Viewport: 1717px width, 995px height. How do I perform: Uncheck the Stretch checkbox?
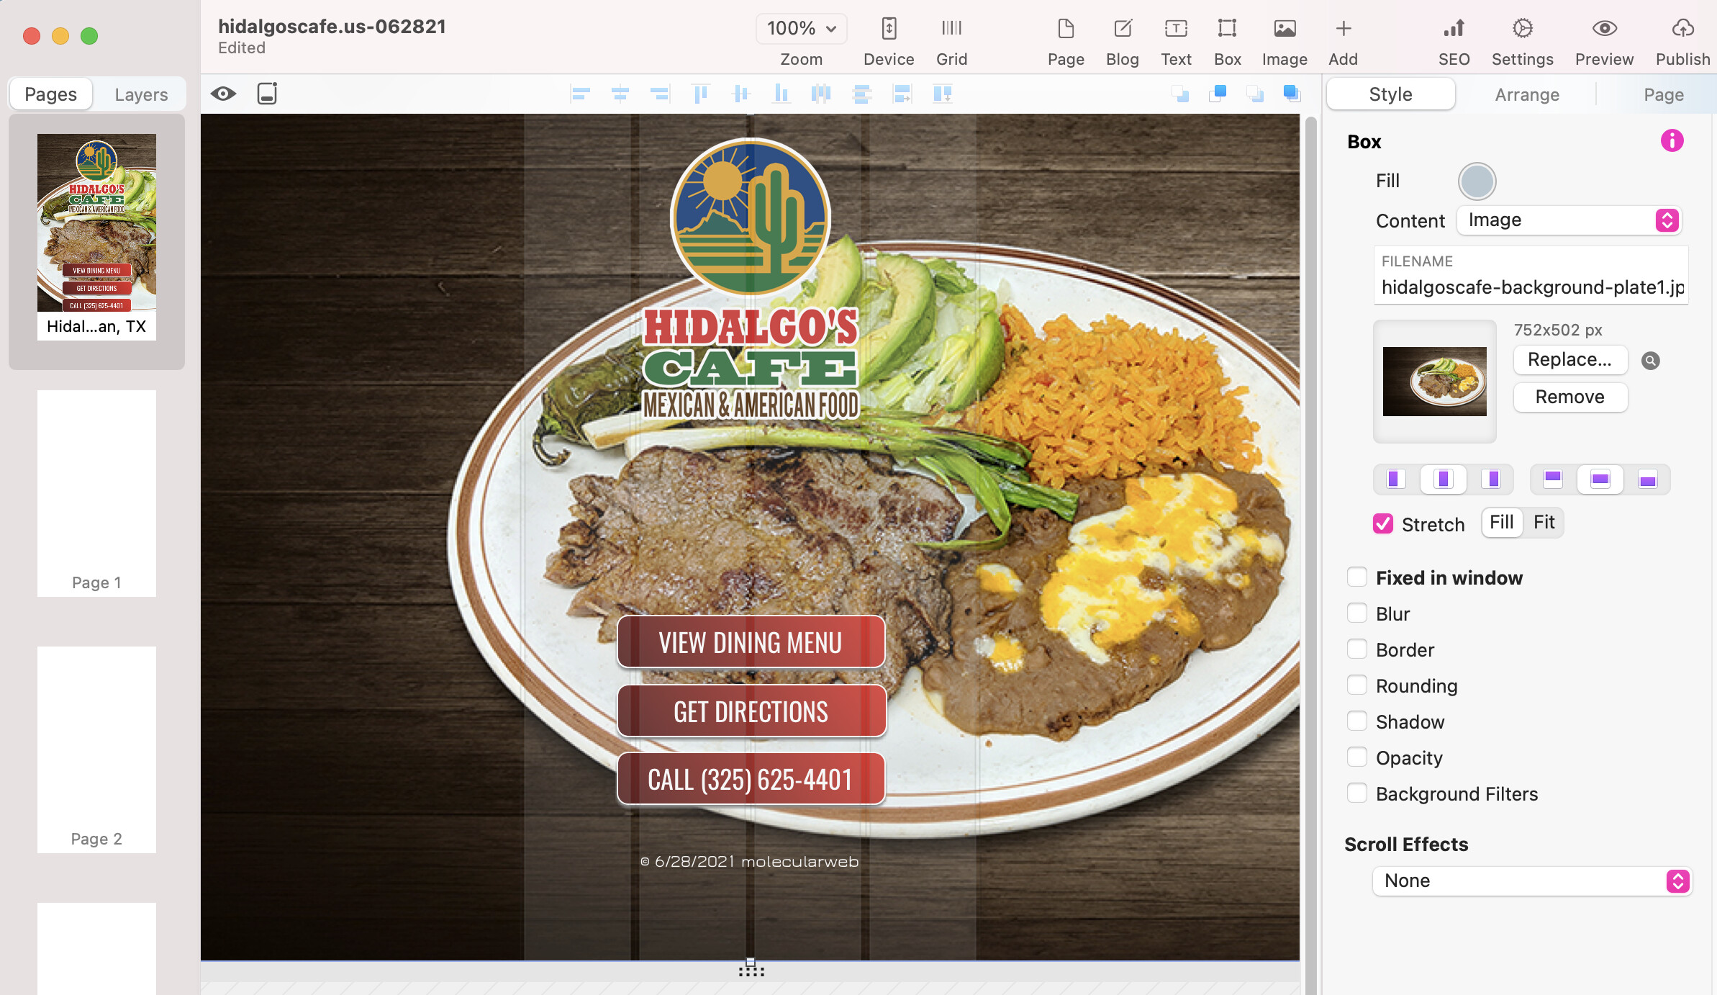[1382, 523]
